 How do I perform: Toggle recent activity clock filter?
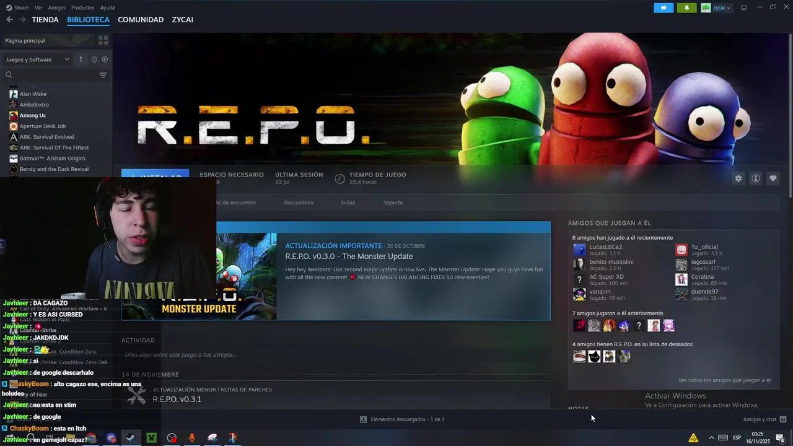[x=94, y=59]
